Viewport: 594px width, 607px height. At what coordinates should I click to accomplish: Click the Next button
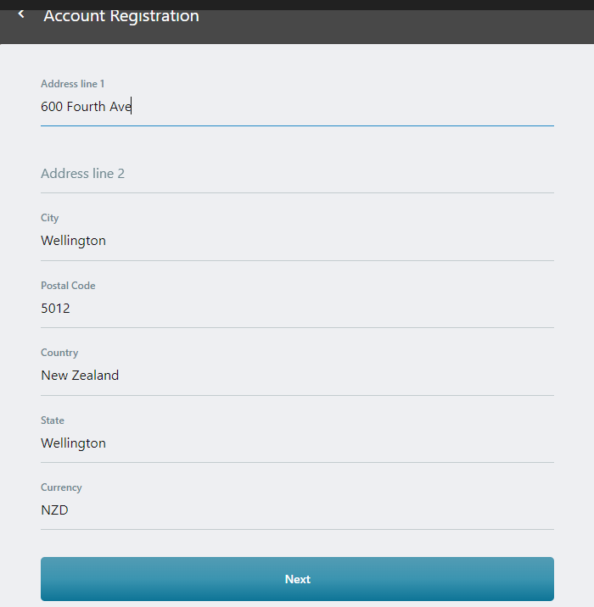click(297, 579)
